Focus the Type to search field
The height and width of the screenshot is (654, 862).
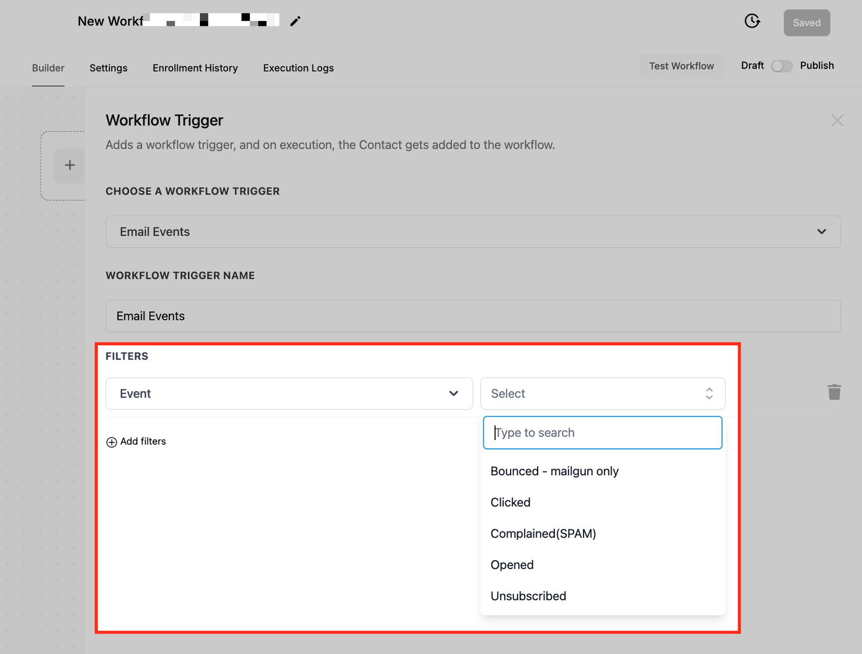point(602,433)
